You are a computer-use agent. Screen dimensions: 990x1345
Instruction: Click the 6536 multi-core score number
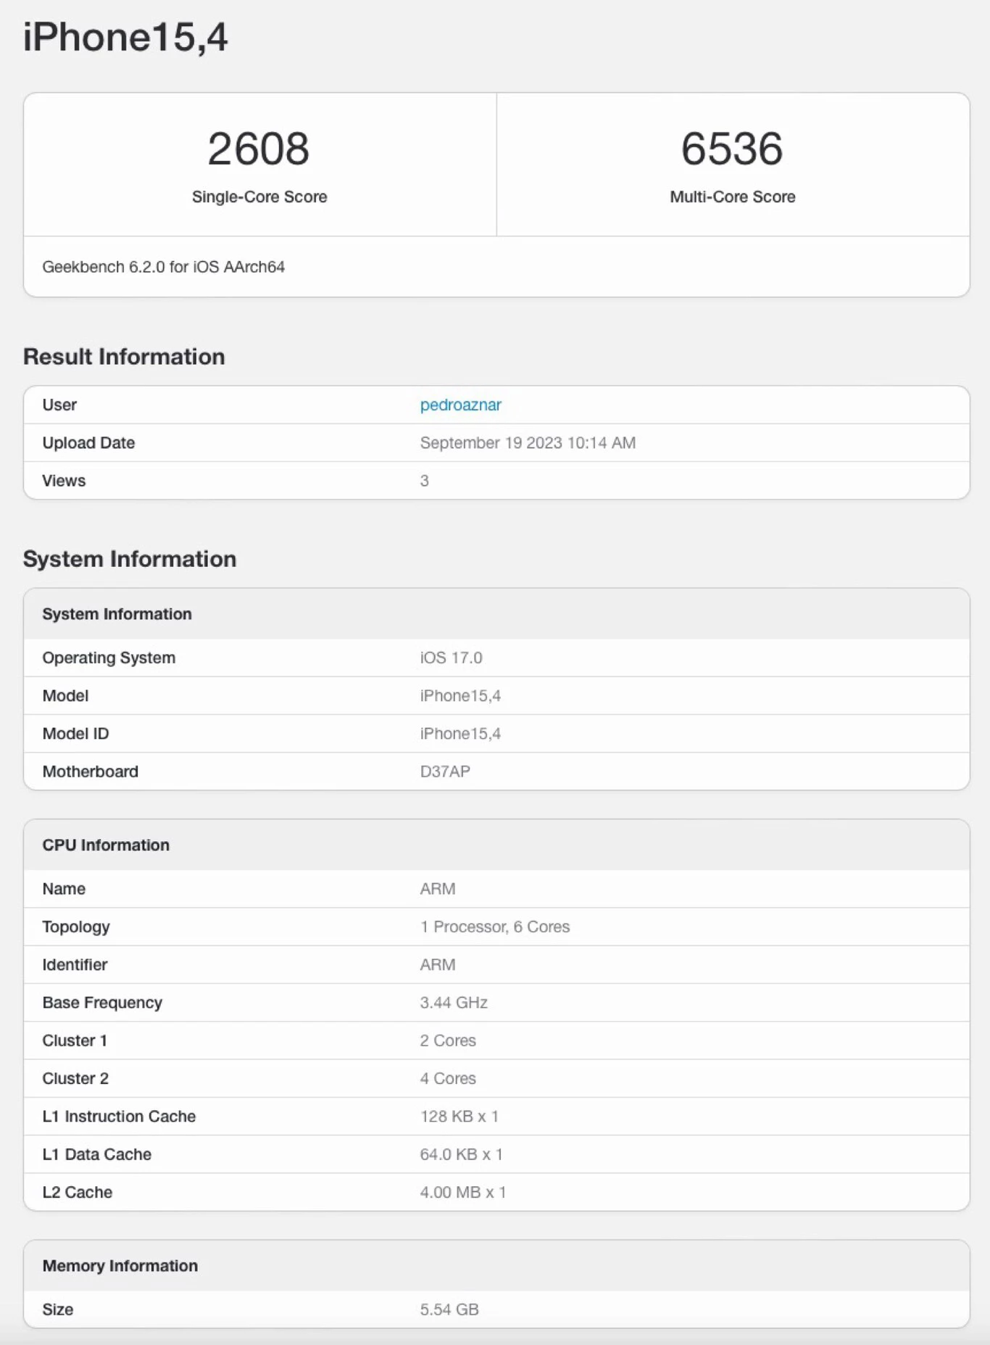coord(732,149)
